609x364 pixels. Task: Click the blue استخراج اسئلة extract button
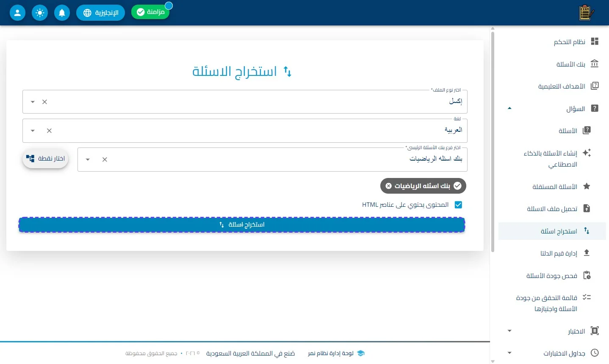click(242, 225)
